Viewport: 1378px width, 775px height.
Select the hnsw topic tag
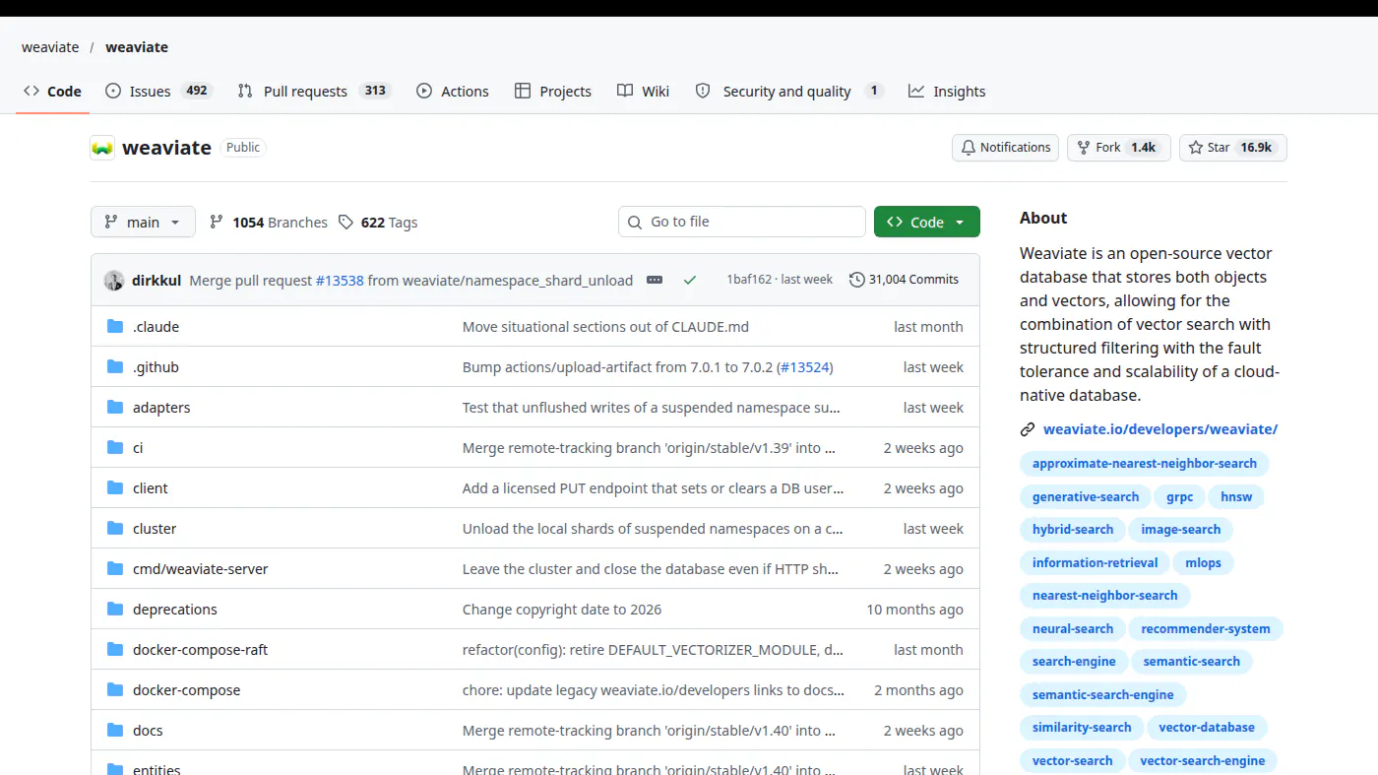pos(1236,497)
